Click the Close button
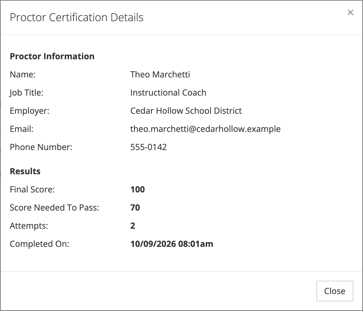 [335, 291]
